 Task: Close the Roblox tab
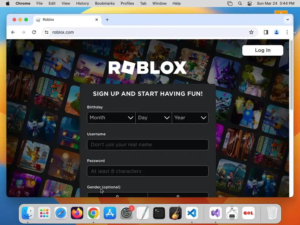pos(97,20)
